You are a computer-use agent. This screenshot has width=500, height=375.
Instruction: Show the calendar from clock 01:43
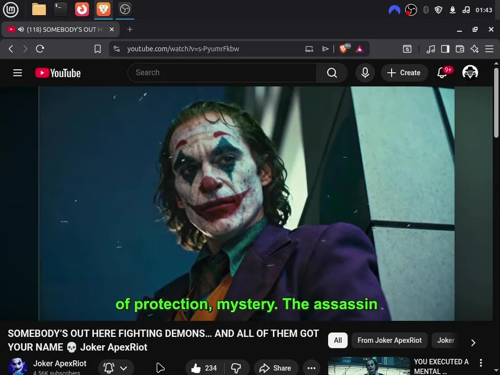click(484, 10)
